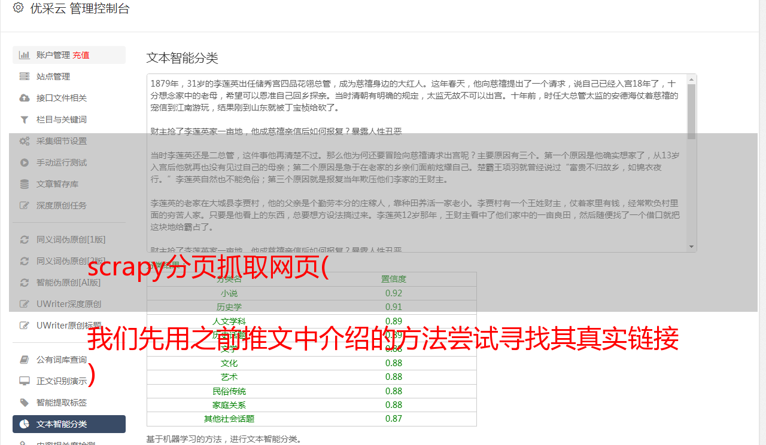
Task: Click the tag icon for 智能提取标签
Action: point(25,403)
